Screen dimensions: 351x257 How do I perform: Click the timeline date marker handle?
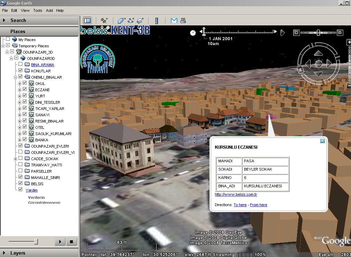point(204,31)
